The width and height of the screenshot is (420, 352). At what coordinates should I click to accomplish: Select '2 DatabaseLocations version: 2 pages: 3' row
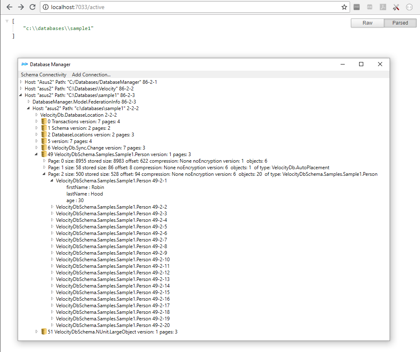tap(91, 135)
